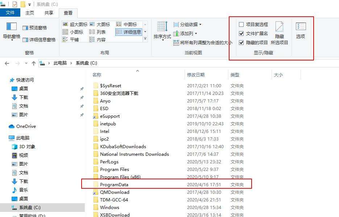Go up one folder level
Screen dimensions: 339x217
click(x=33, y=63)
